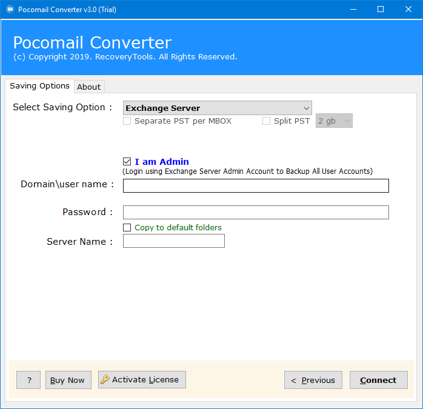The height and width of the screenshot is (409, 423).
Task: Go back with the Previous button
Action: pos(313,380)
